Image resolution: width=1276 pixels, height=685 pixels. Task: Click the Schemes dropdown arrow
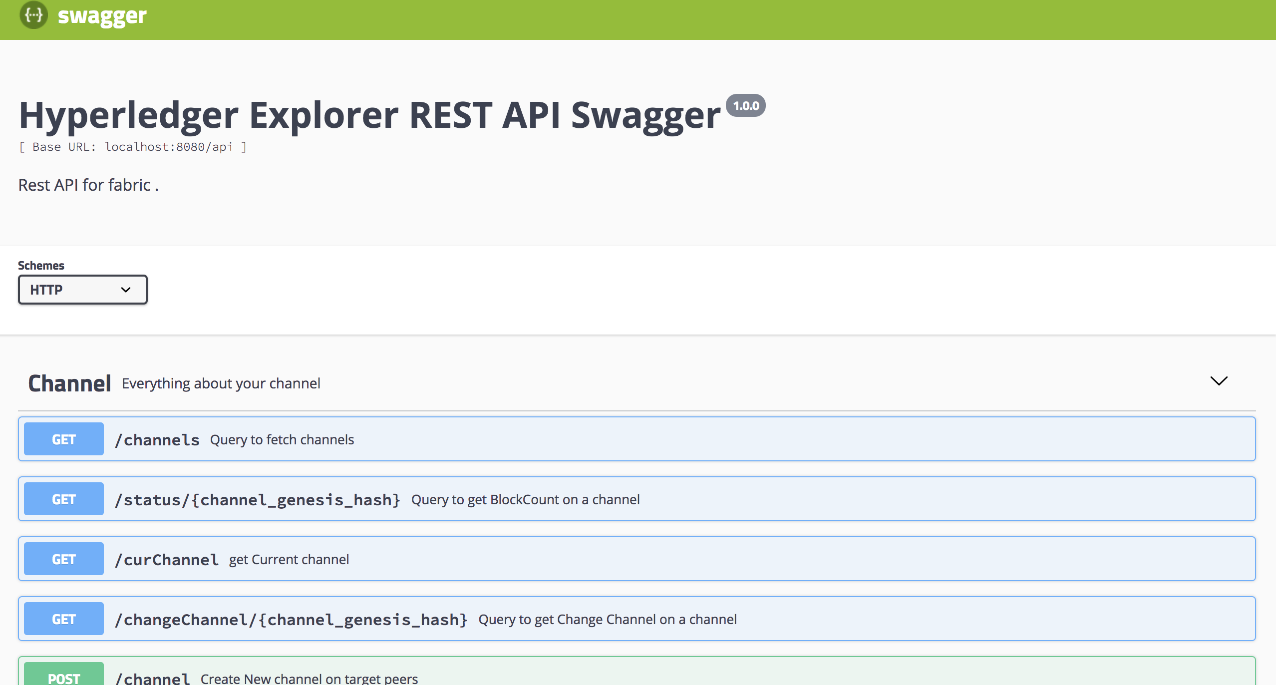pos(126,290)
